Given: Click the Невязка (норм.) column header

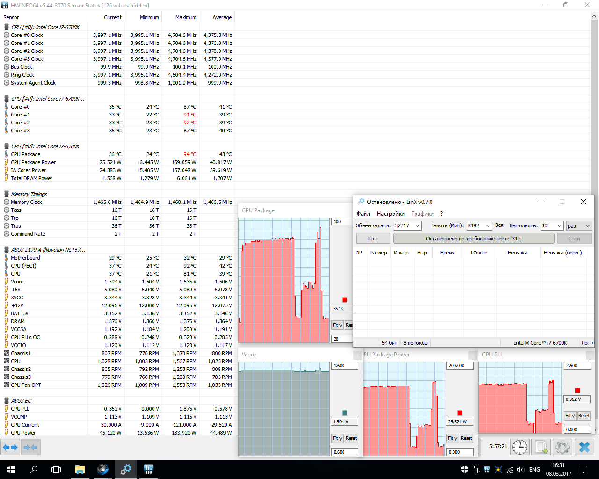Looking at the screenshot, I should (x=562, y=253).
